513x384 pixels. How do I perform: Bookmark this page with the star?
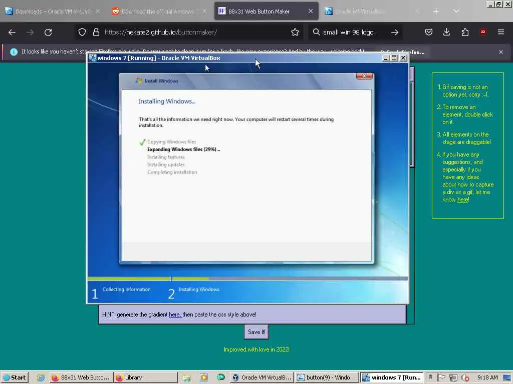[295, 32]
